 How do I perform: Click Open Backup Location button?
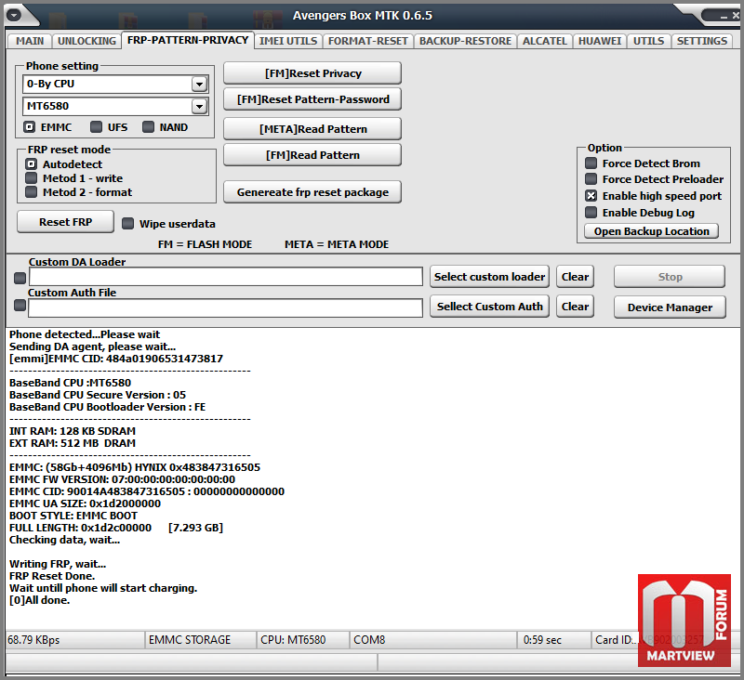652,231
